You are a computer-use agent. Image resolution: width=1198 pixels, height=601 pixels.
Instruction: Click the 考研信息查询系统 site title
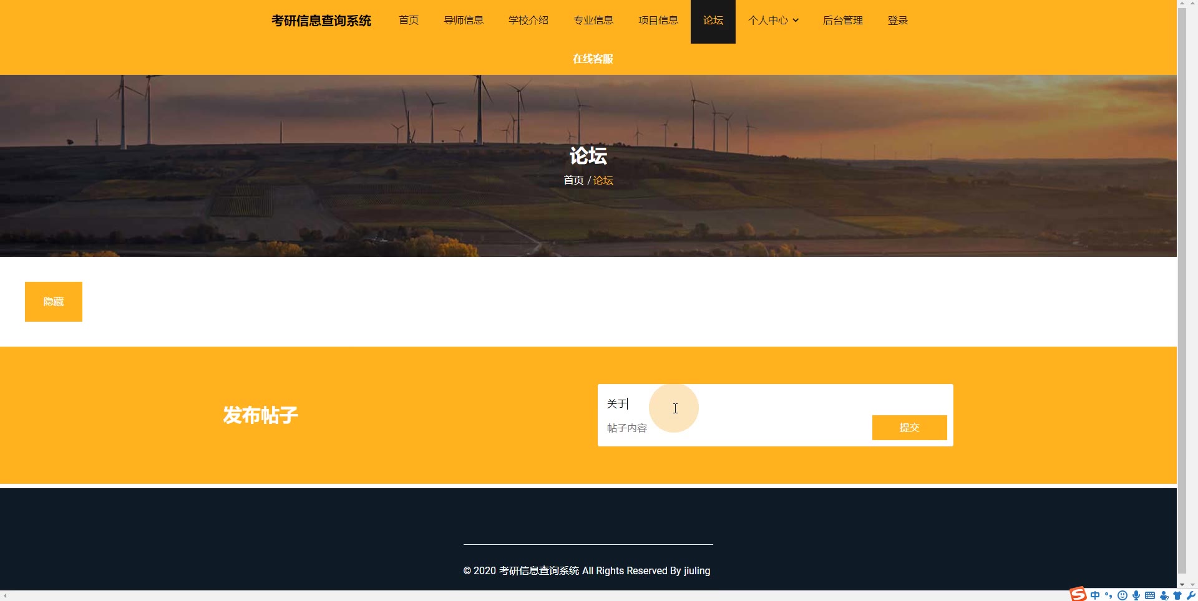coord(321,21)
